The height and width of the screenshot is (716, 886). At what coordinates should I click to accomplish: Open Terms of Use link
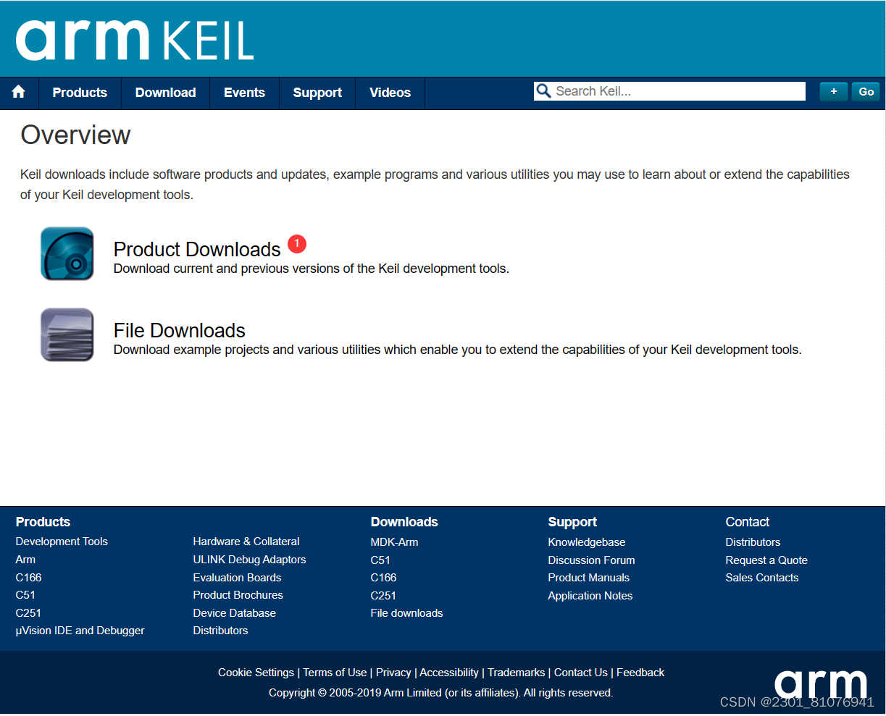point(335,673)
